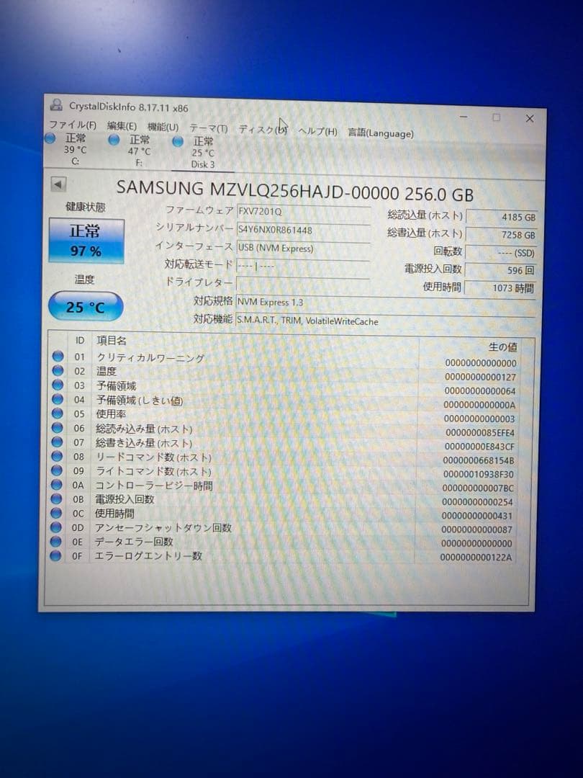Click raw value 0000000085EFE4
This screenshot has height=778, width=583.
[x=479, y=433]
